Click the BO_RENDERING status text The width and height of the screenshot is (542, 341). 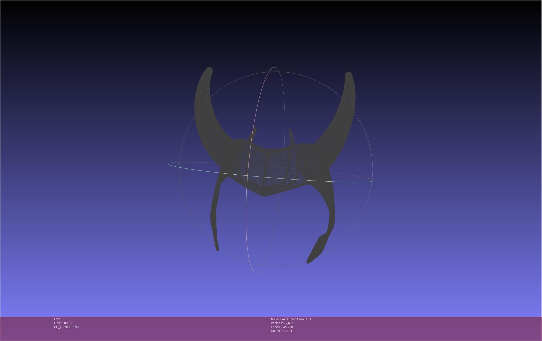[x=66, y=327]
